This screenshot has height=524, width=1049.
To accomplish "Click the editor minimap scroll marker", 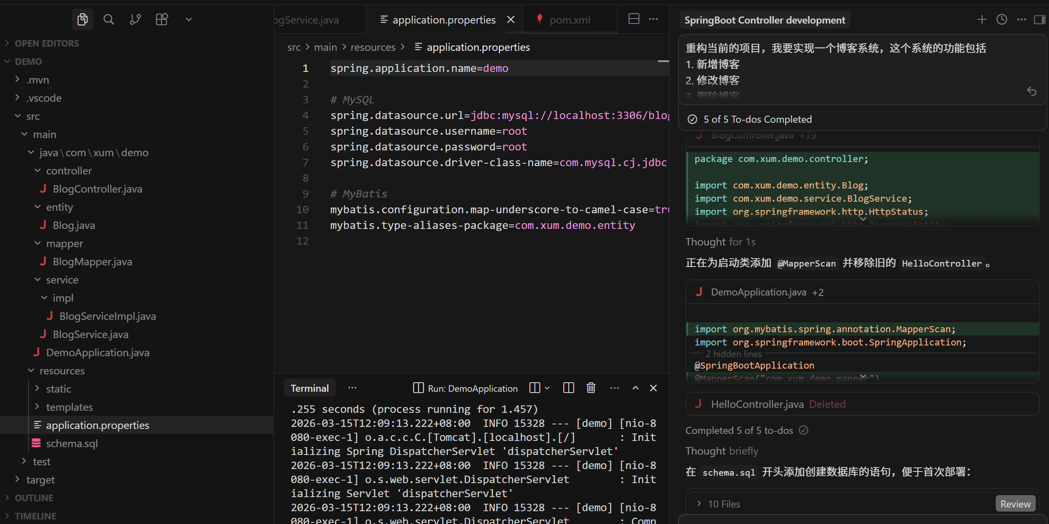I will pos(663,62).
